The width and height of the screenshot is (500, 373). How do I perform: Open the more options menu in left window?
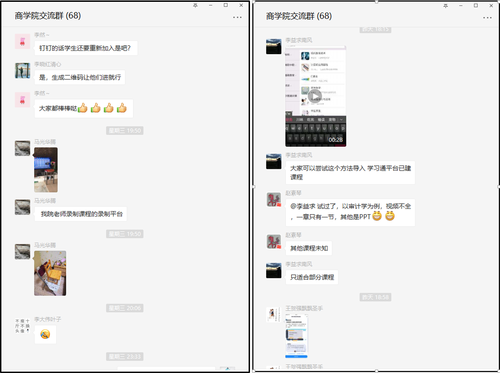coord(237,17)
